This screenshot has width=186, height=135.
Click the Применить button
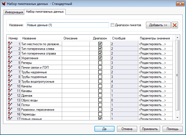(150, 129)
